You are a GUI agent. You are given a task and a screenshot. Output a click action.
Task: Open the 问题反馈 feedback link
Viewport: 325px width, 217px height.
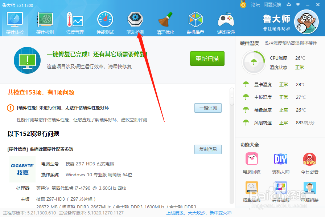click(x=272, y=5)
